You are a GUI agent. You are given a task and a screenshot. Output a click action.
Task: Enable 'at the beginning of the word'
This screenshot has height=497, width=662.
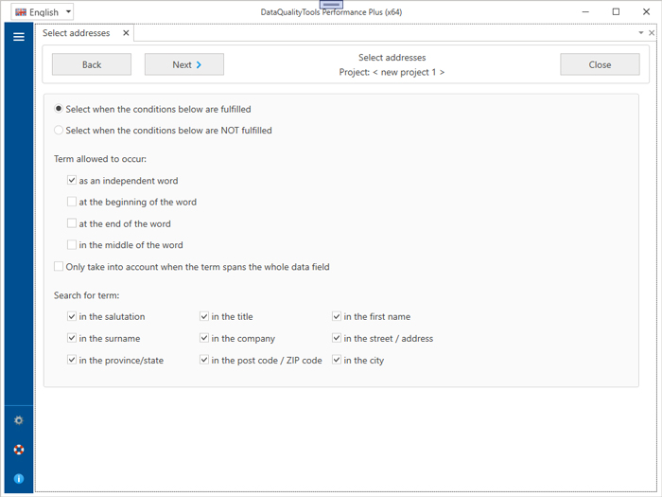point(72,202)
